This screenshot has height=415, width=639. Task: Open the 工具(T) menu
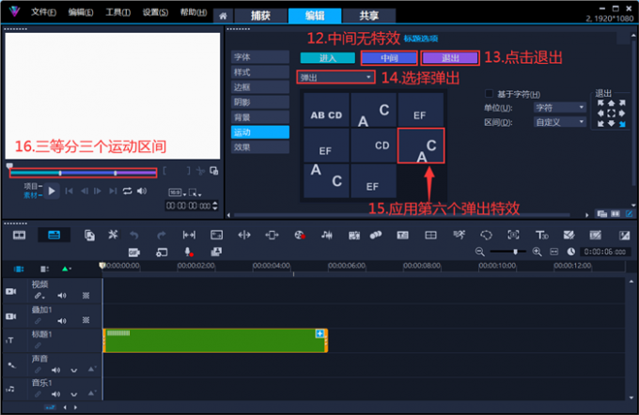point(118,12)
